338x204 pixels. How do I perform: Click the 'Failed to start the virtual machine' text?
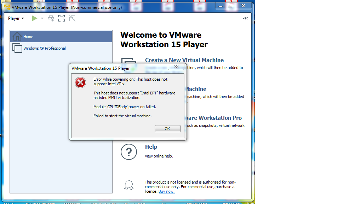pos(123,116)
